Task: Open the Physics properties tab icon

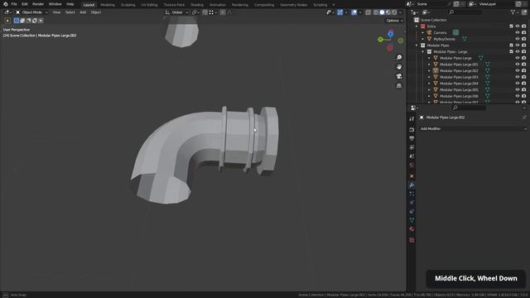Action: 412,203
